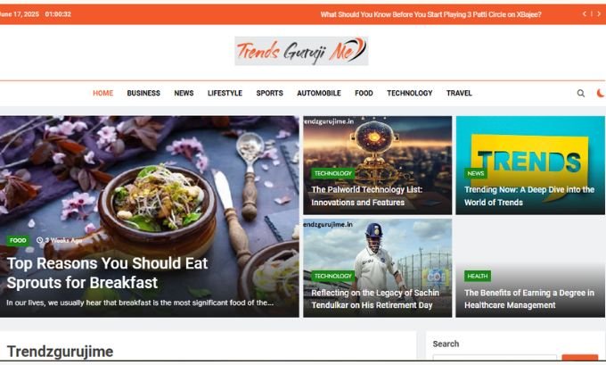Navigate to SPORTS section
This screenshot has width=606, height=365.
(x=269, y=94)
